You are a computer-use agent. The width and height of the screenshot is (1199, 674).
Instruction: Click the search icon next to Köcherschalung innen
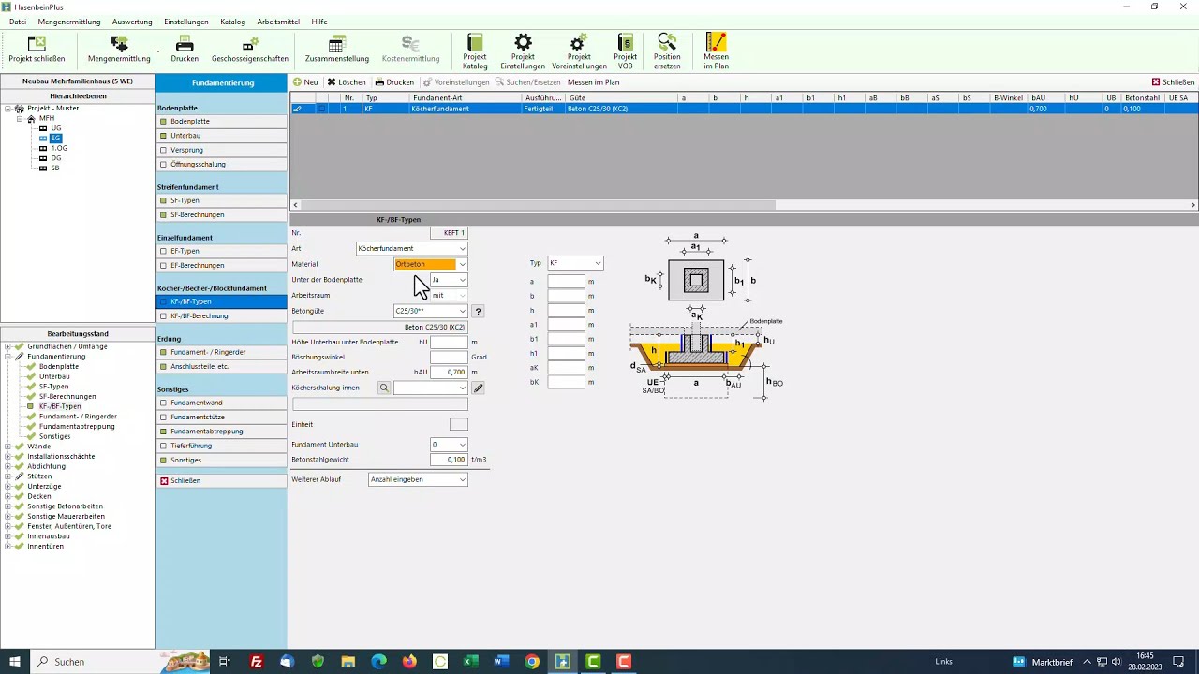[384, 388]
